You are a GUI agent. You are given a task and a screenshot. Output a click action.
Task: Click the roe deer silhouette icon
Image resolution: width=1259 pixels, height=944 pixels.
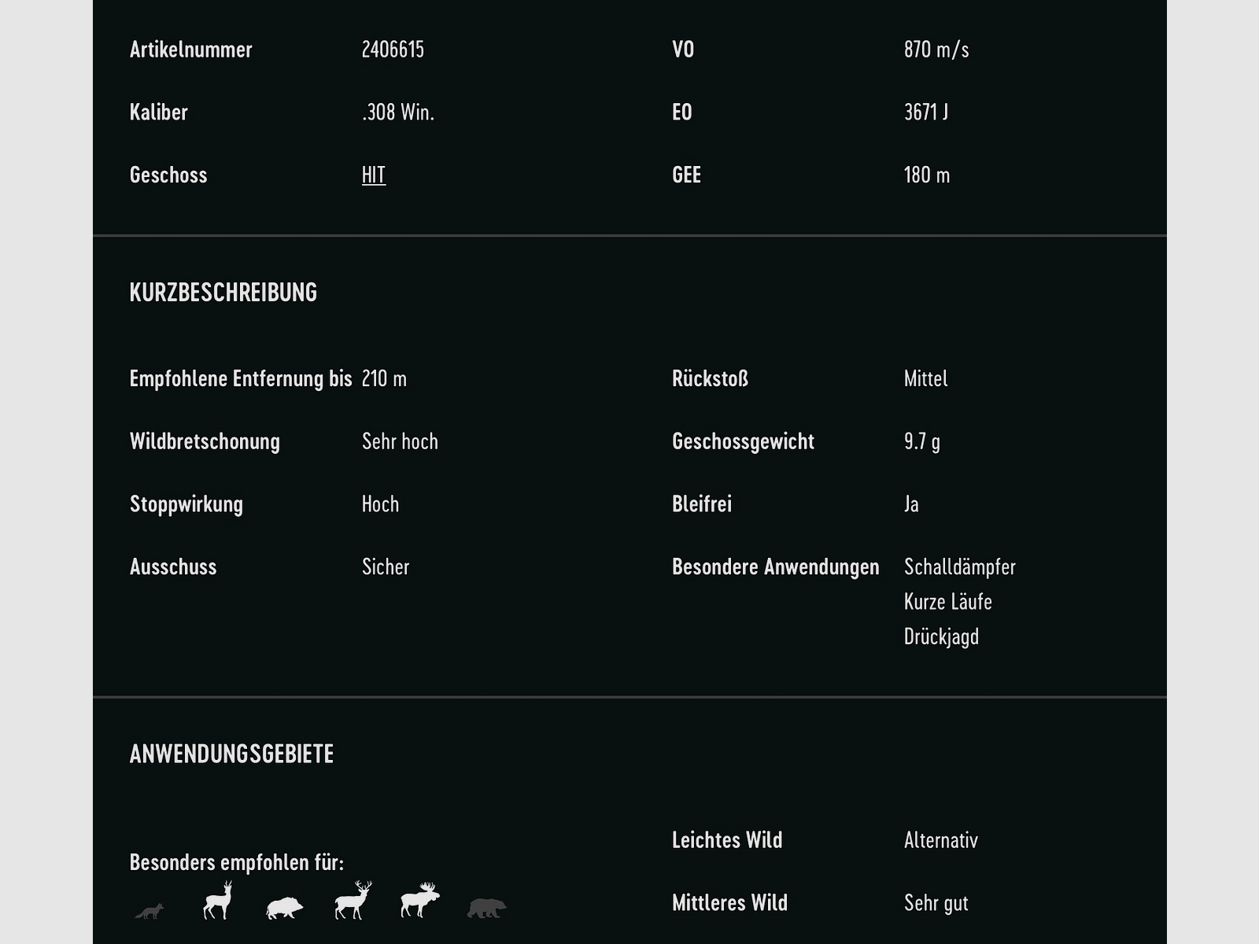coord(217,901)
